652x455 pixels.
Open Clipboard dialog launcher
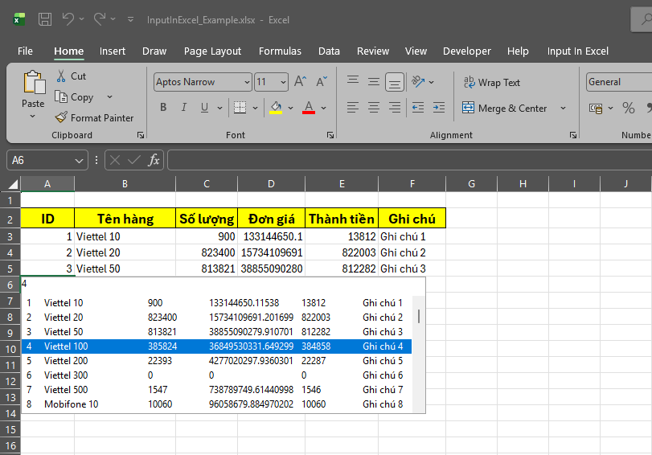click(141, 135)
